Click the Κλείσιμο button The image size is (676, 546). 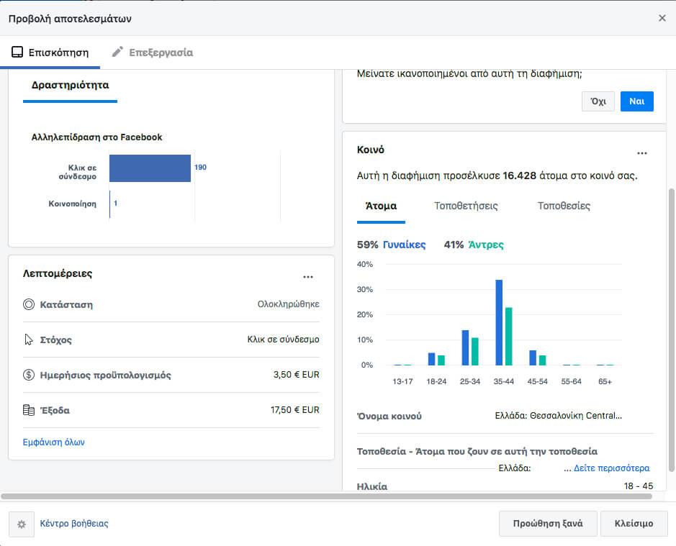634,524
